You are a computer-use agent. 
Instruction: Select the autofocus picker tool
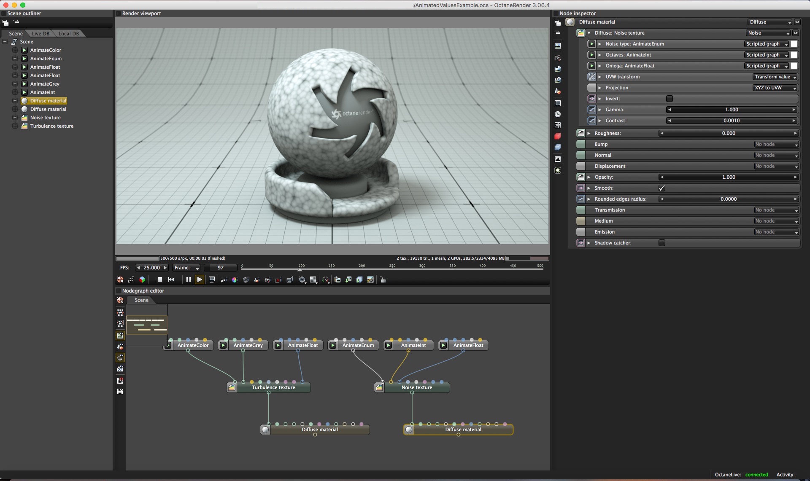click(x=224, y=280)
